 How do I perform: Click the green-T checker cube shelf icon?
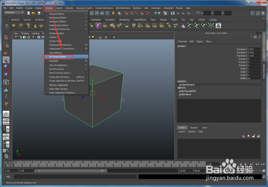[x=211, y=26]
